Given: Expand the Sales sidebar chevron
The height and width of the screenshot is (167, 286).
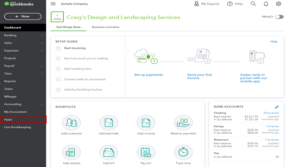Looking at the screenshot, I should point(42,43).
